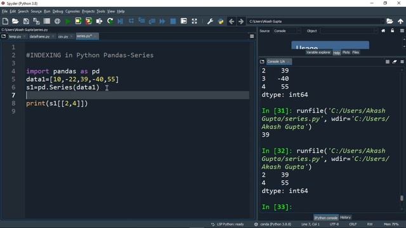
Task: Expand the working directory path dropdown
Action: (382, 21)
